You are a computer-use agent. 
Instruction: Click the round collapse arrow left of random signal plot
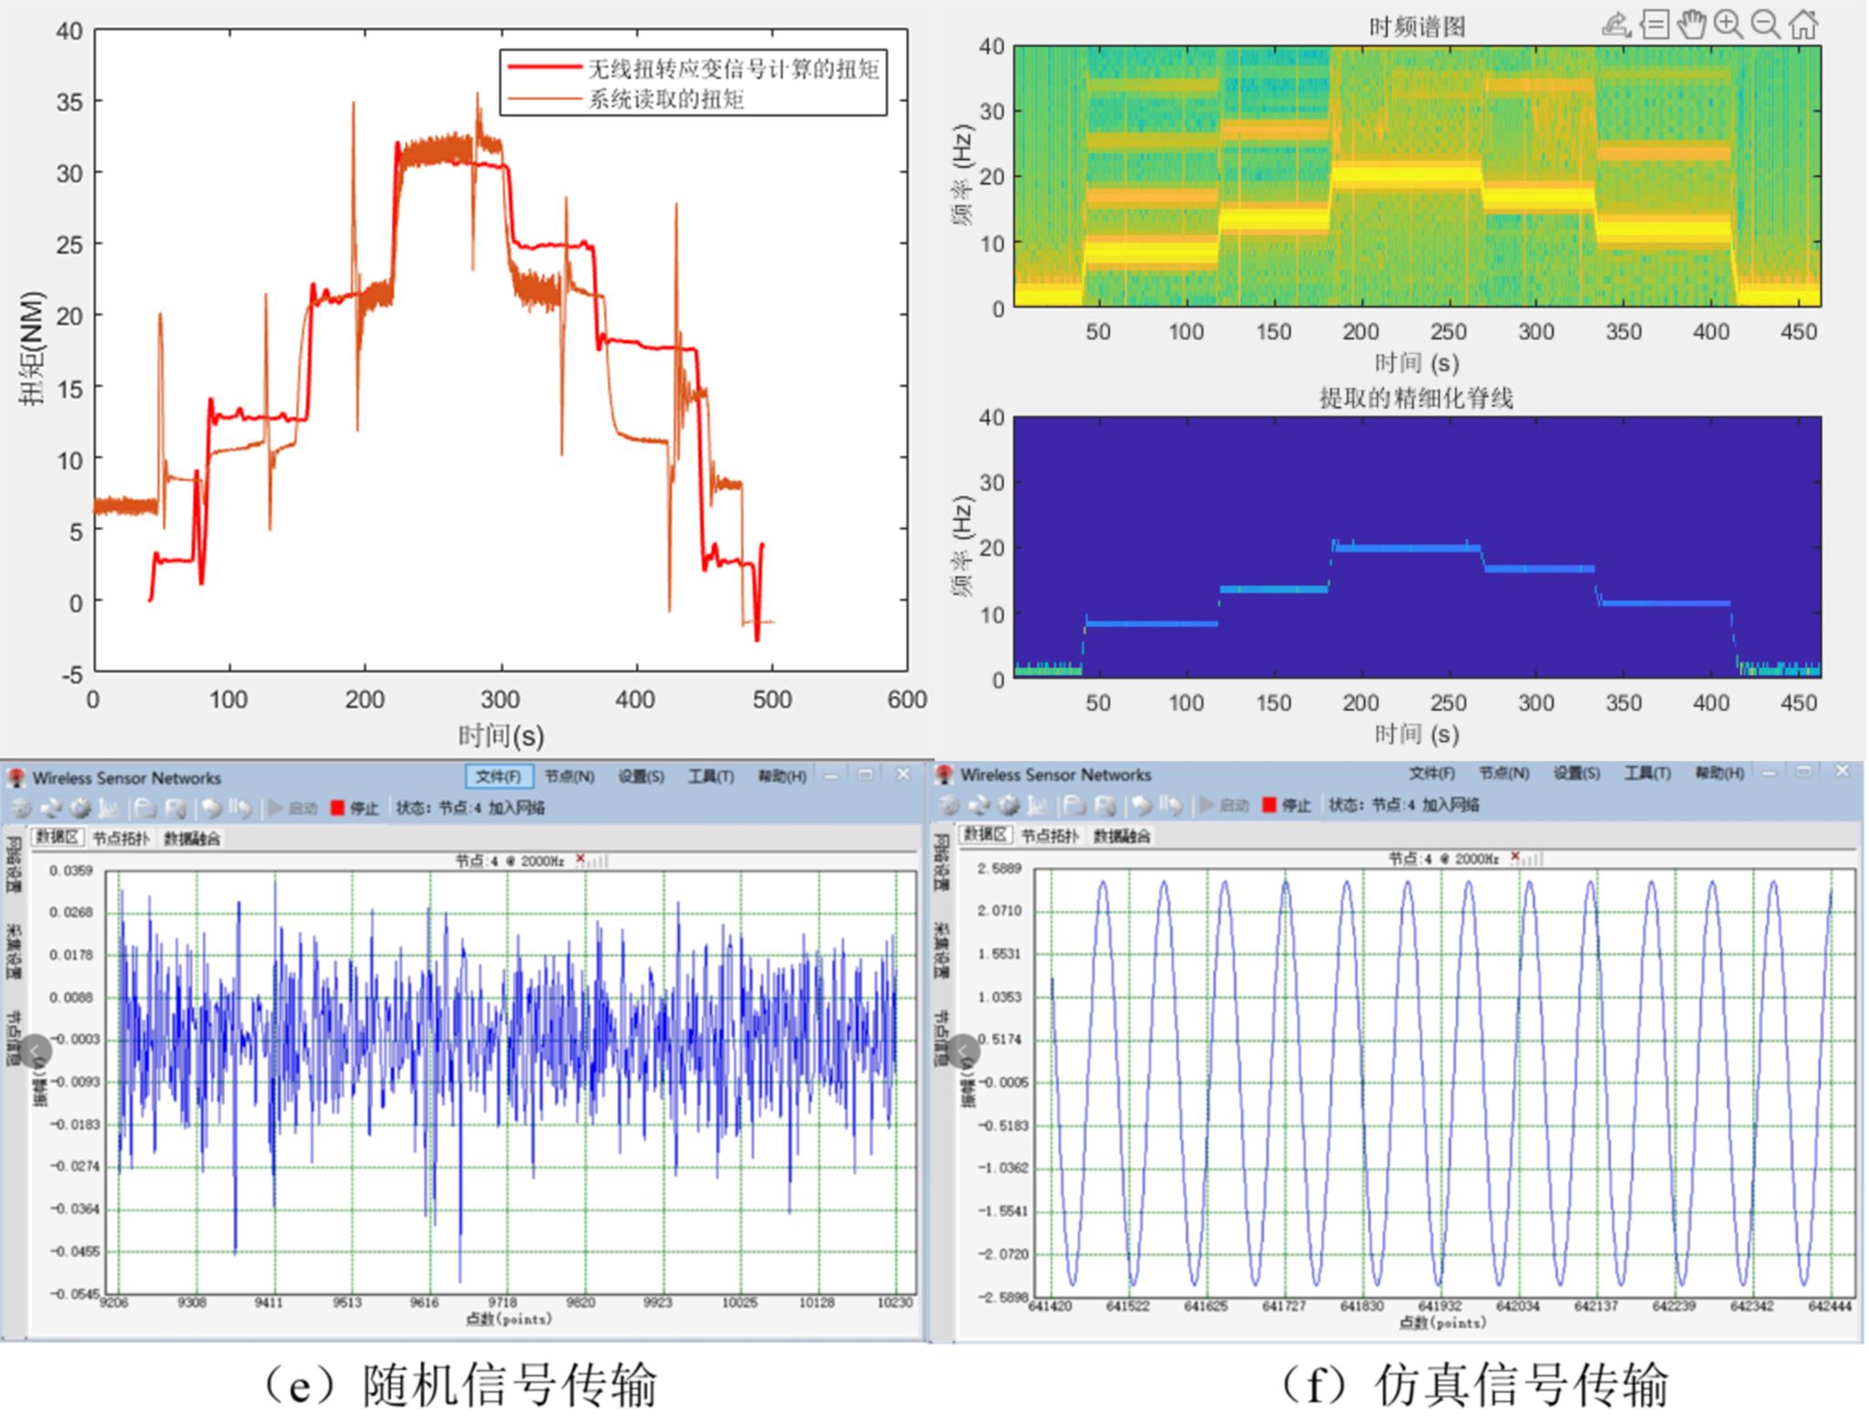(35, 1051)
